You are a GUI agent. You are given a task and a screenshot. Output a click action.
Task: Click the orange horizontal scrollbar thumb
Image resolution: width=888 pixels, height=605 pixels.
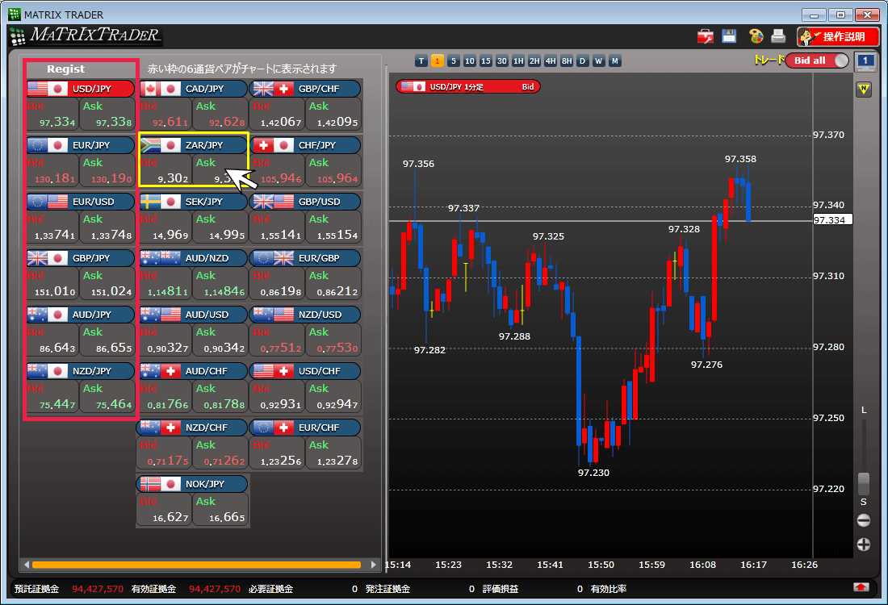point(196,565)
